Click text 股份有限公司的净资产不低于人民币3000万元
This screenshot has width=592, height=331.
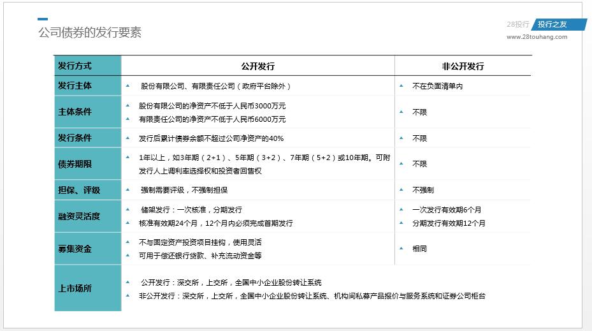tap(212, 106)
